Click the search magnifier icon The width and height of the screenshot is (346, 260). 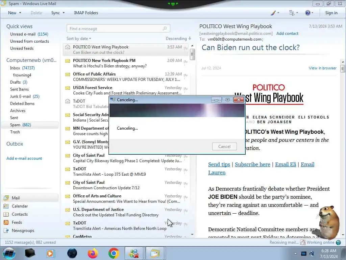[x=165, y=28]
